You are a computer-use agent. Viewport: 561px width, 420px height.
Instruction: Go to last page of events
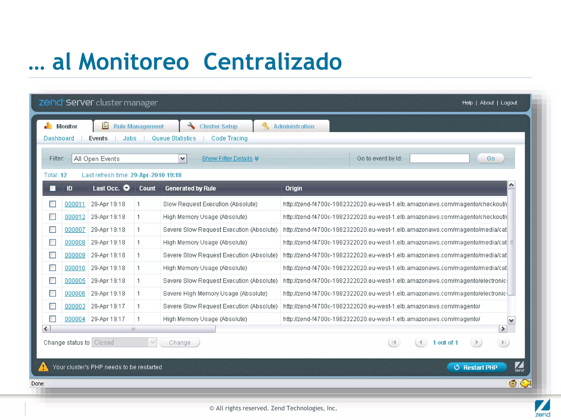(x=503, y=342)
